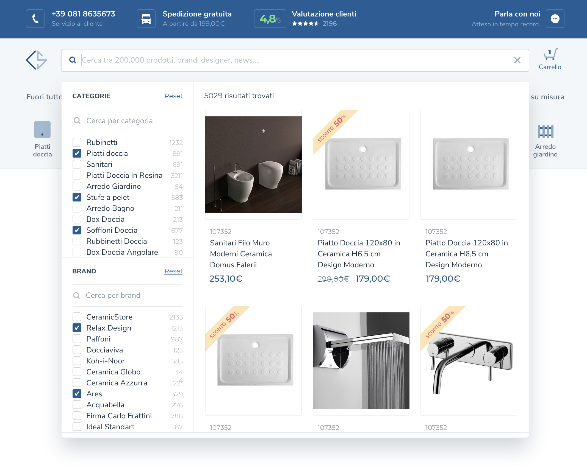Reset the Categorie filters
Image resolution: width=587 pixels, height=476 pixels.
tap(173, 96)
